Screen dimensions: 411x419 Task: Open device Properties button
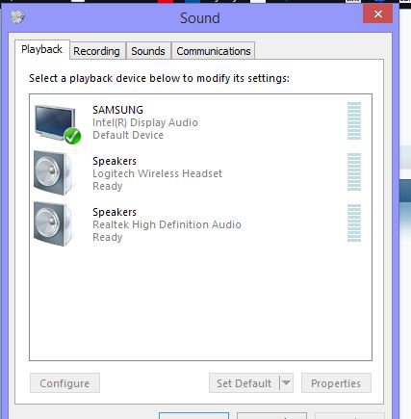336,382
